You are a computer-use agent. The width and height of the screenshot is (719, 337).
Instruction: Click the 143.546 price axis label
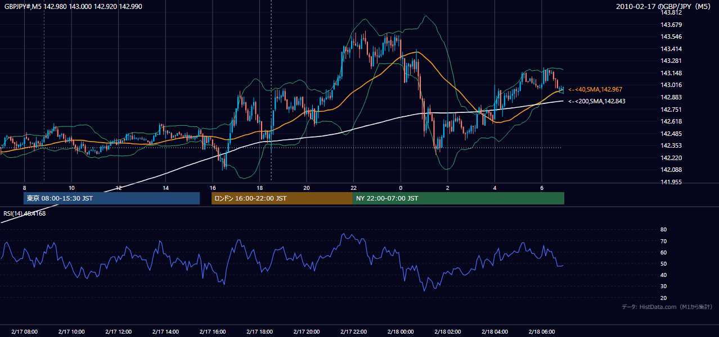click(x=671, y=37)
